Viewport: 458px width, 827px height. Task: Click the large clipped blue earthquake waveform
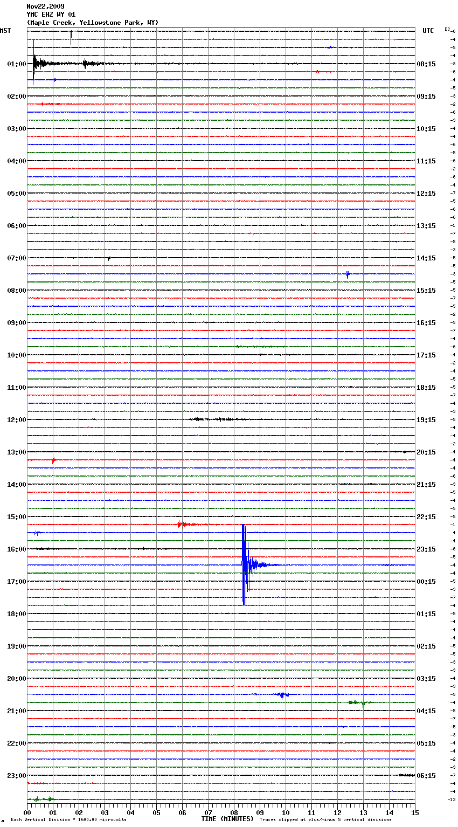245,565
